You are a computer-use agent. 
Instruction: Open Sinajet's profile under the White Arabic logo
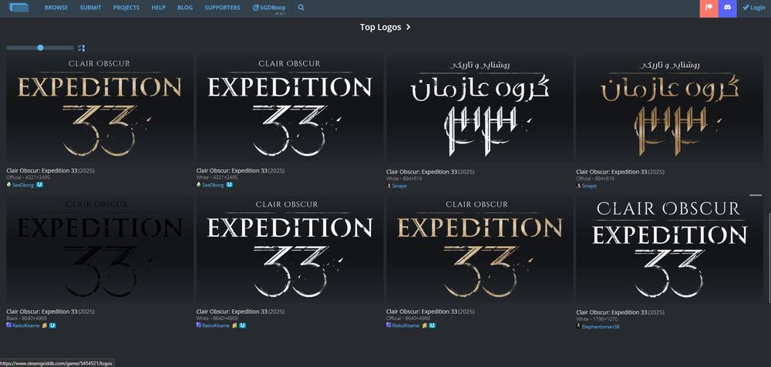pos(399,186)
